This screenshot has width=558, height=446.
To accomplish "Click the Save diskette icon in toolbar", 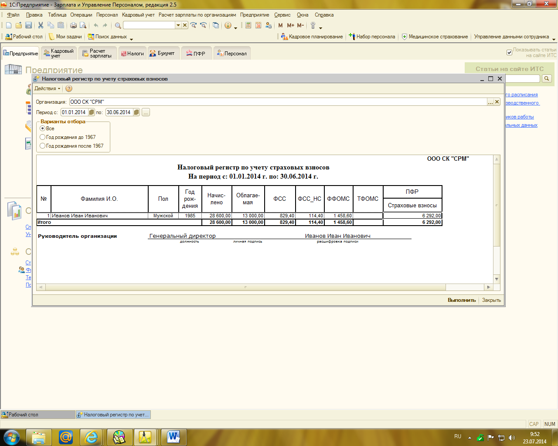I will 28,25.
